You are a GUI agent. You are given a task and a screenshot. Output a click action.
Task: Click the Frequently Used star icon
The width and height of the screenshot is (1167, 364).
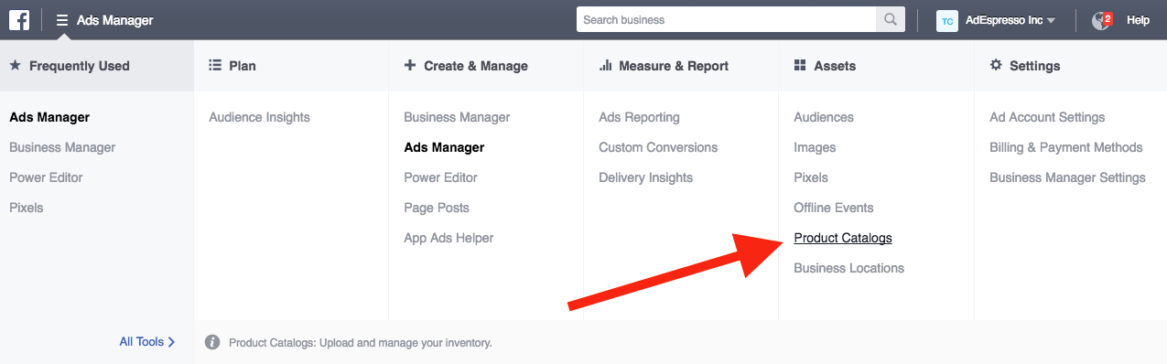[x=15, y=66]
